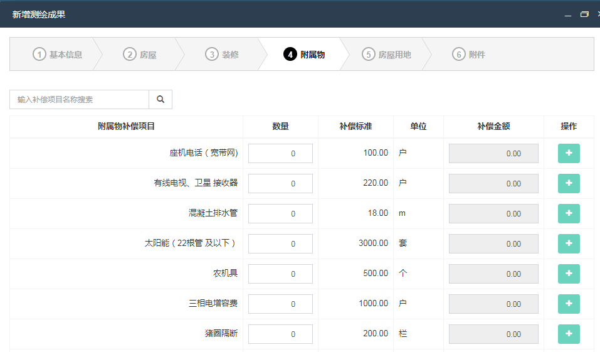Click the 补偿标准 column header
Screen dimensions: 600x352
point(356,126)
